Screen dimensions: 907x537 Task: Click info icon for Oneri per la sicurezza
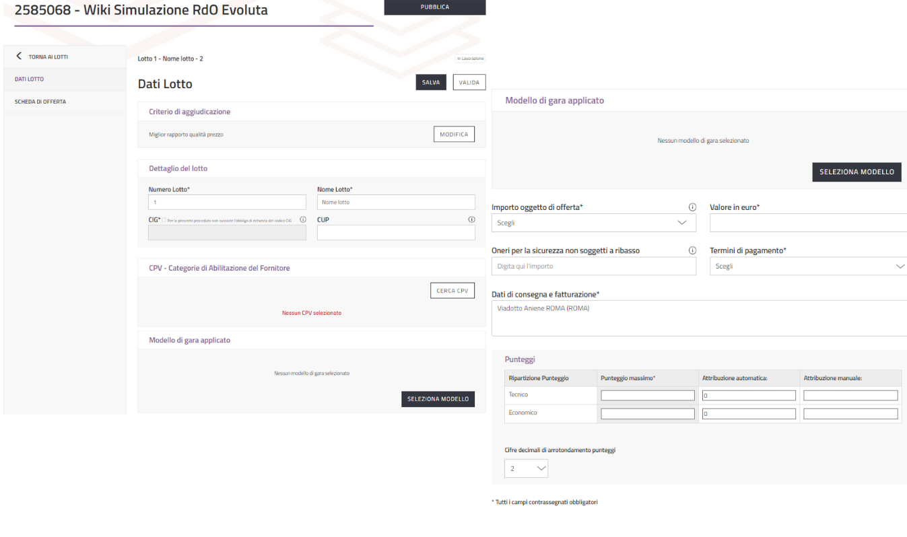[692, 250]
